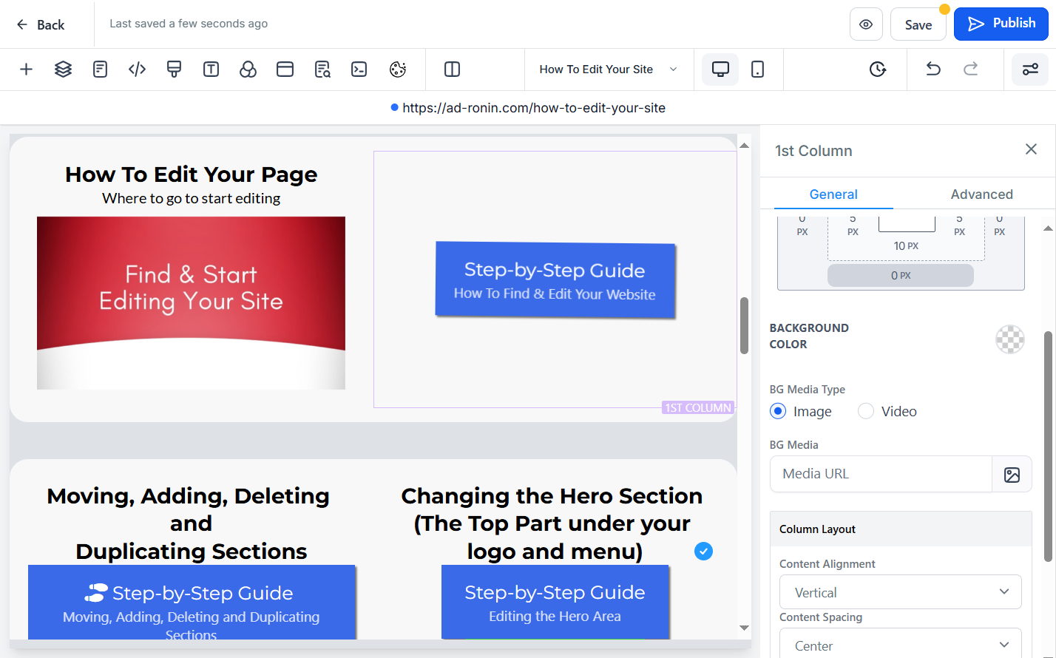Click the Back button
The width and height of the screenshot is (1056, 658).
pos(41,24)
